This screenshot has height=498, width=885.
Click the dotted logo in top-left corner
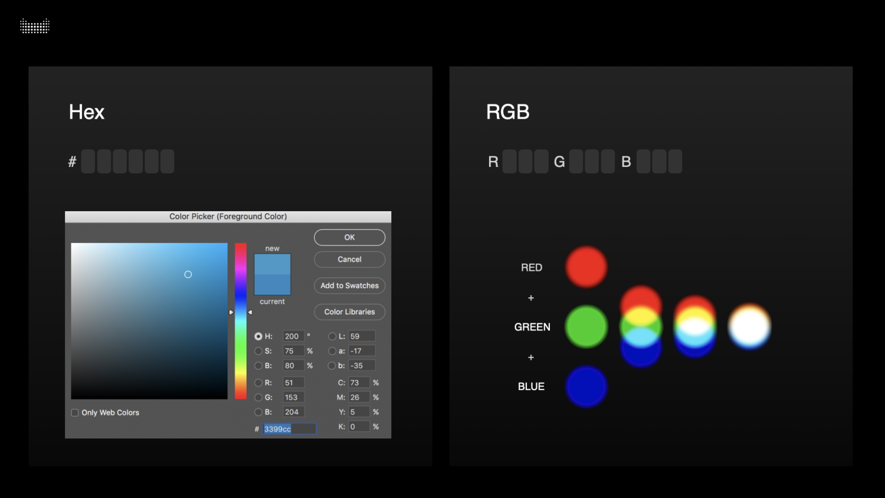point(35,26)
